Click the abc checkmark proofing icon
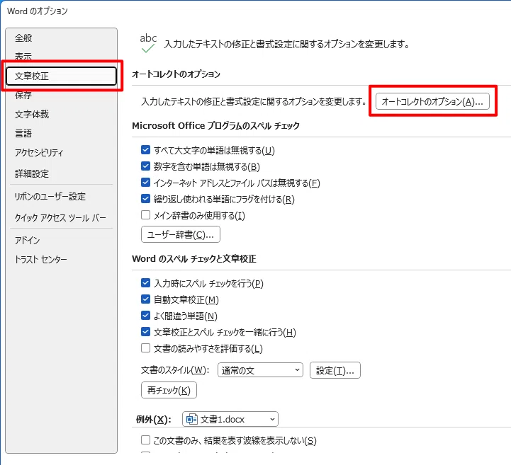Screen dimensions: 511x465 148,43
